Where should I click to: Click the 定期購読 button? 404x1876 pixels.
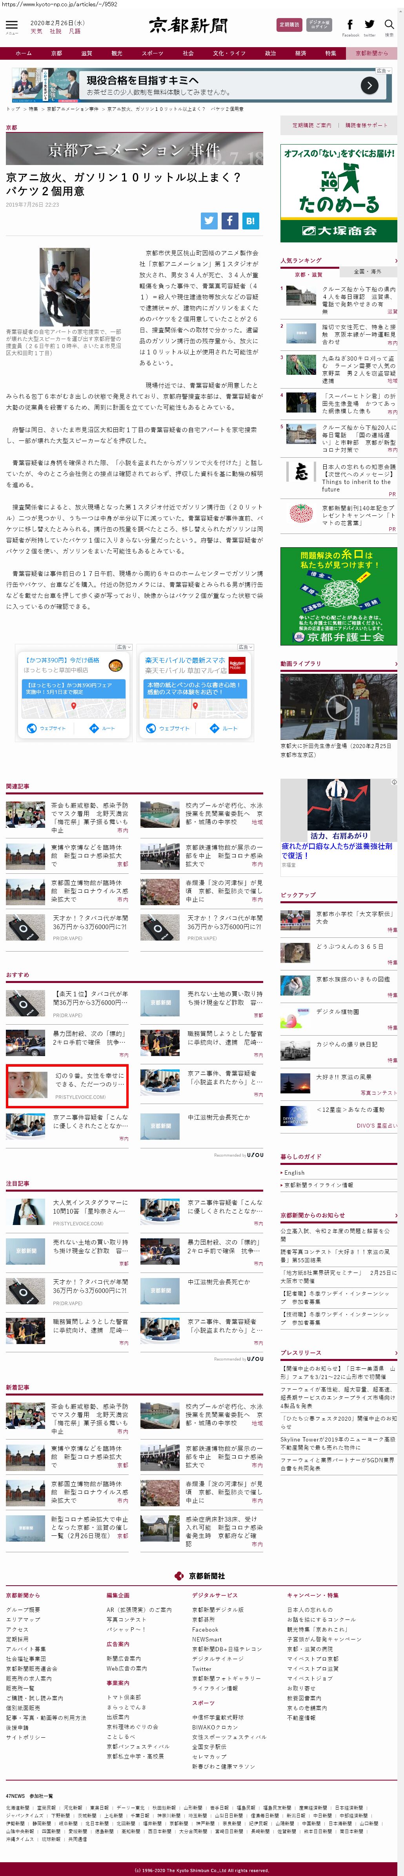coord(289,25)
